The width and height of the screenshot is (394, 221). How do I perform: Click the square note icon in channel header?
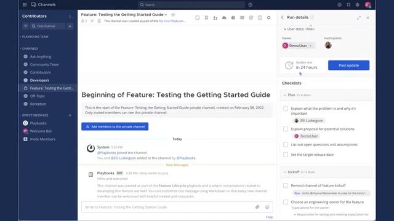(197, 18)
